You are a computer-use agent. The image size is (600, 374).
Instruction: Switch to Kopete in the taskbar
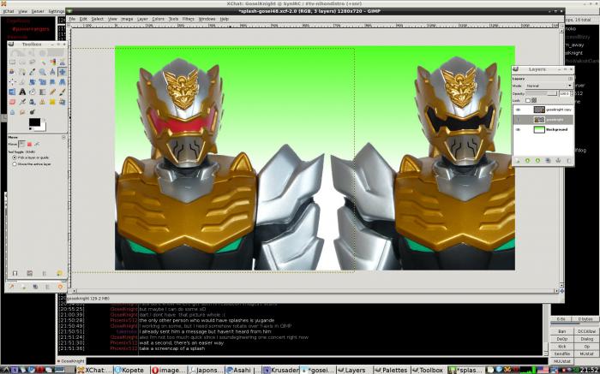pyautogui.click(x=132, y=370)
